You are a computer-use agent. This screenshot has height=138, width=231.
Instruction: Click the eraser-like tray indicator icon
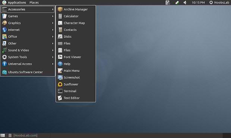[177, 3]
